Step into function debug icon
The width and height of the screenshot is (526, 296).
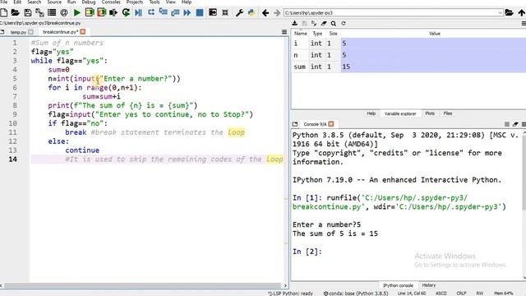coord(163,13)
